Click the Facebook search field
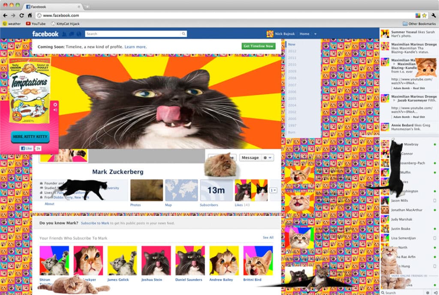The width and height of the screenshot is (439, 295). click(x=133, y=34)
